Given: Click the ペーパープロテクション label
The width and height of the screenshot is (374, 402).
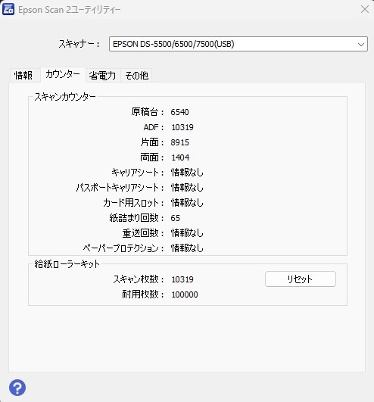Looking at the screenshot, I should (x=123, y=248).
